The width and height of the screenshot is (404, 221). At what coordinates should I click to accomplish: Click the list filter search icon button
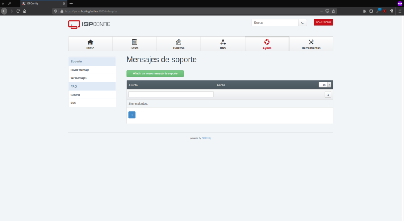pos(327,95)
